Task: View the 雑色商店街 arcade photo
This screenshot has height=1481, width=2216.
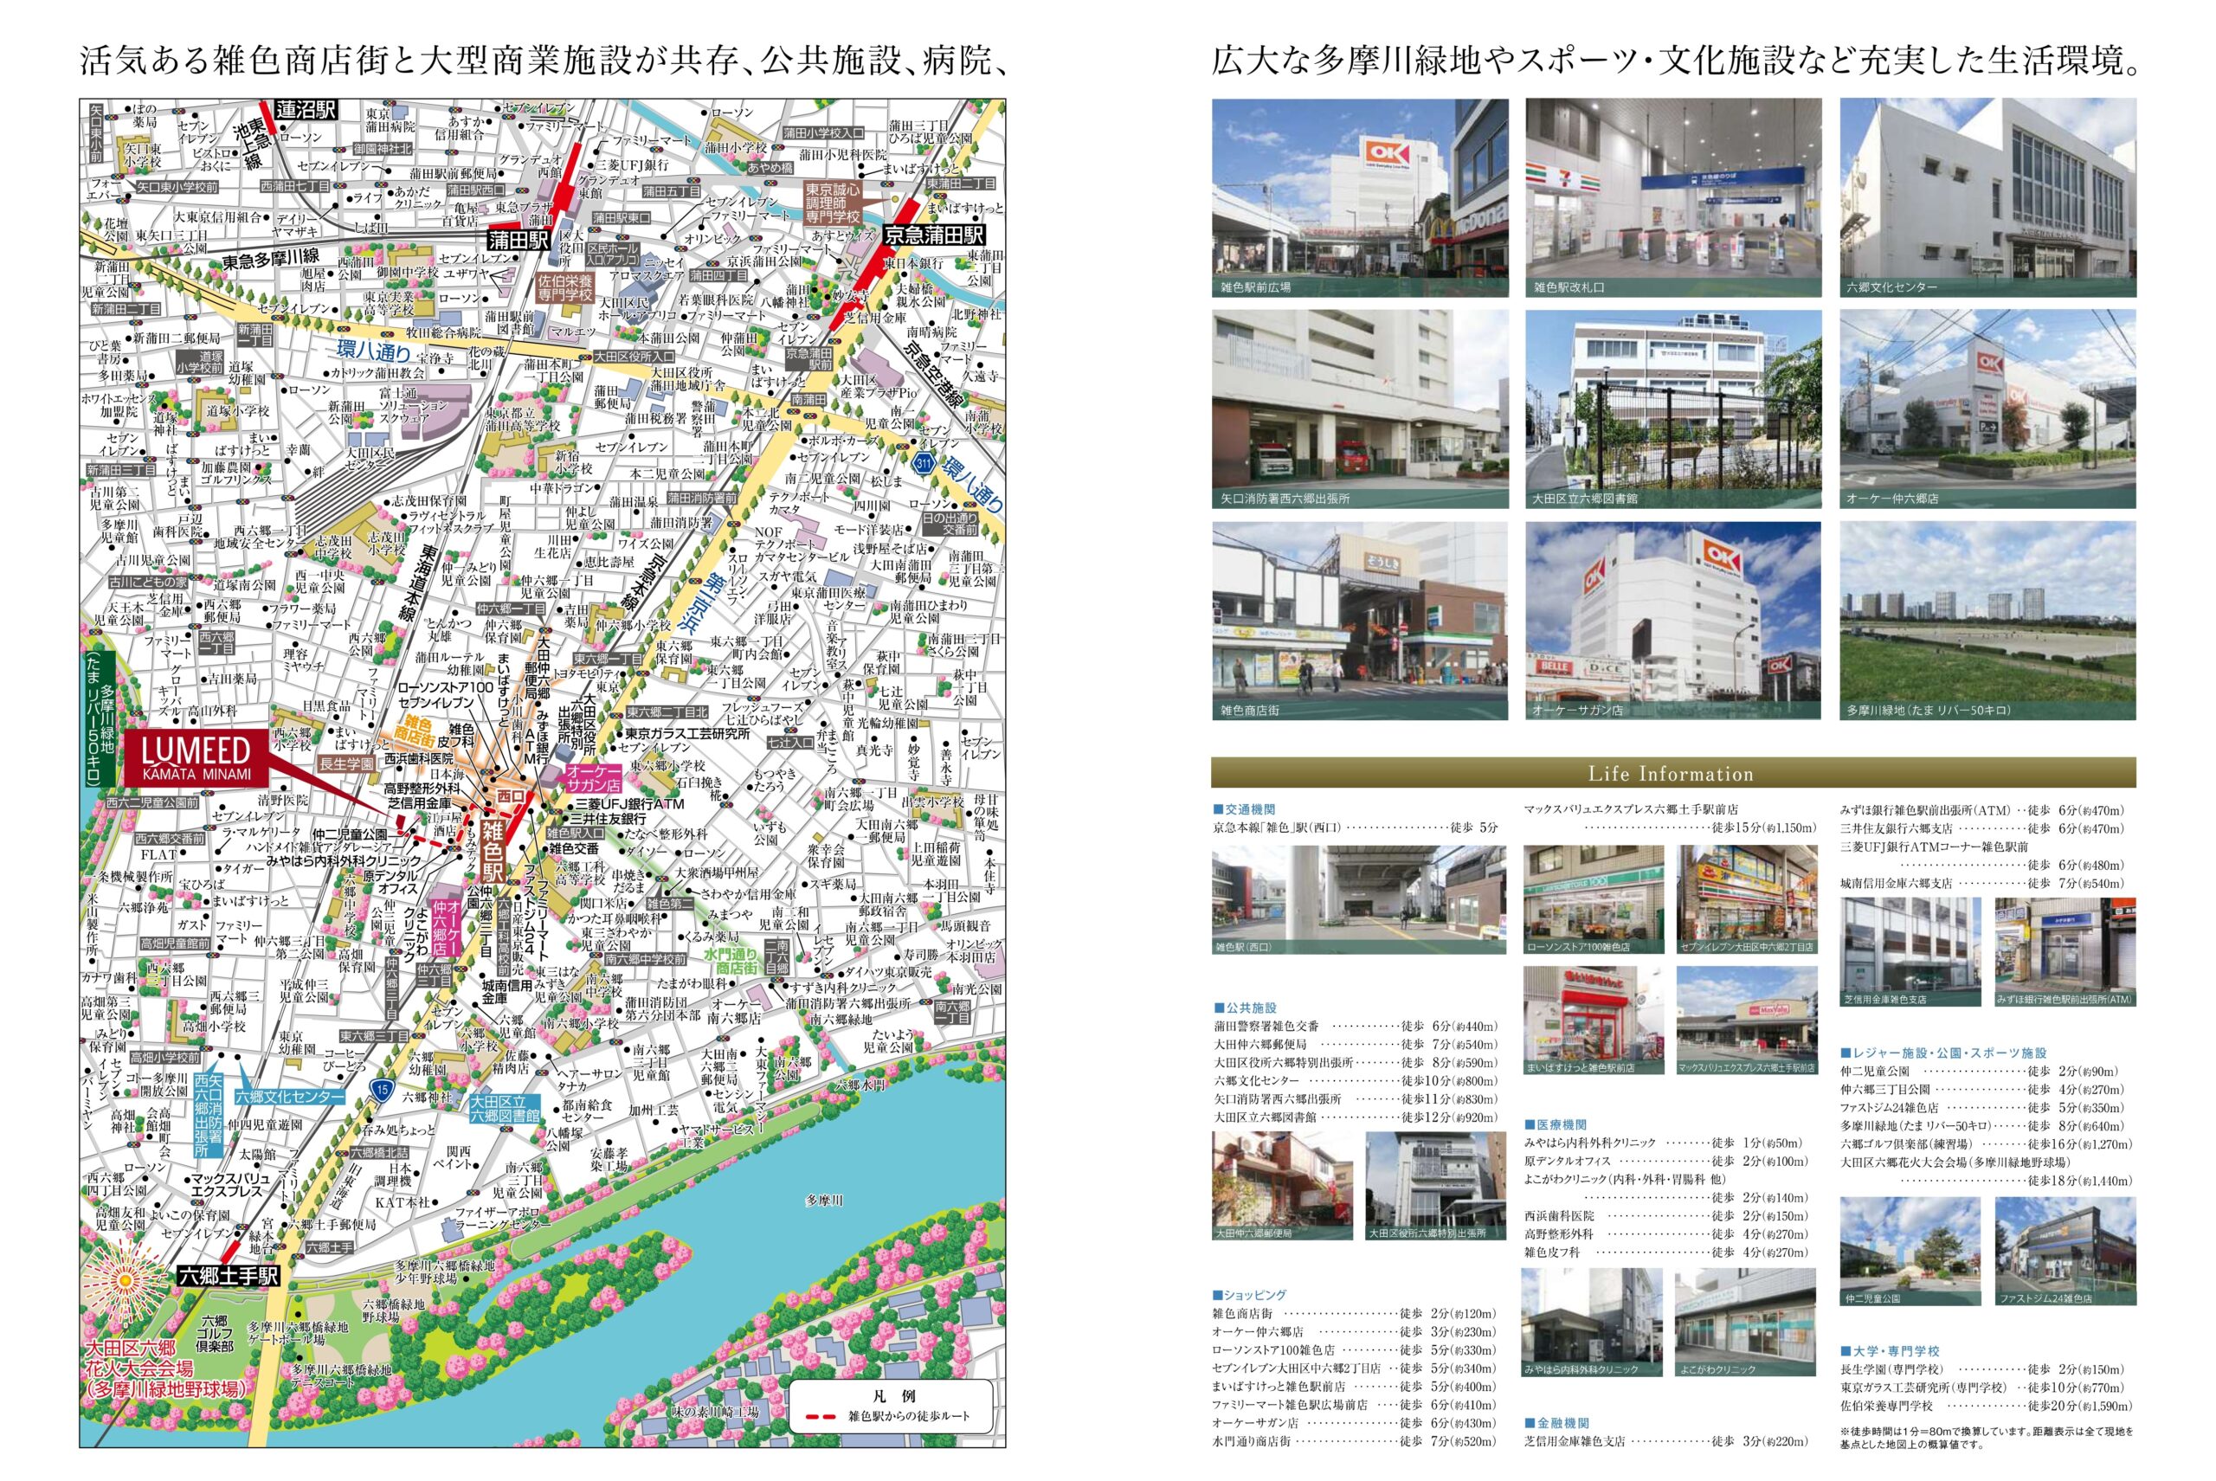Action: click(x=1360, y=621)
